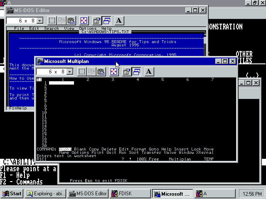Close the FDISK window behind Multiplan

(x=256, y=83)
